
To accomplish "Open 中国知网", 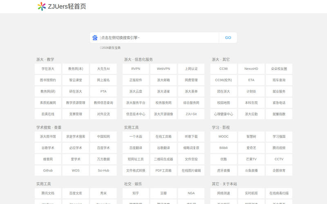I will pos(103,137).
